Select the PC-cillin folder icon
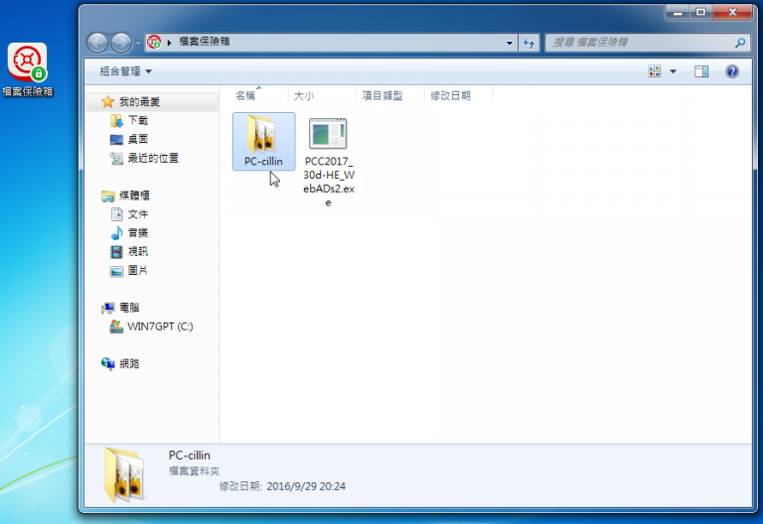 pyautogui.click(x=263, y=134)
